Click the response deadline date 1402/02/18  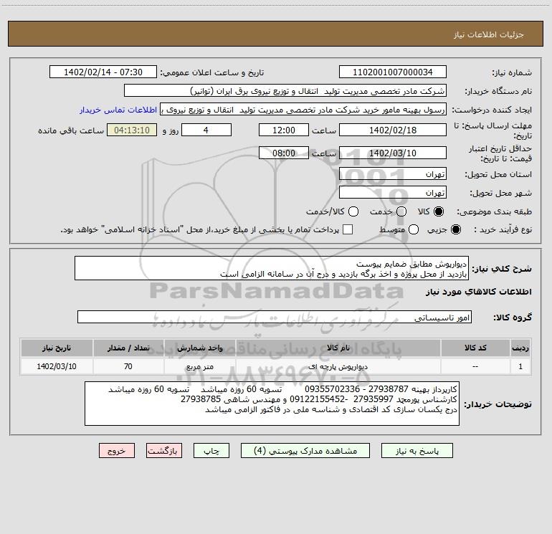pyautogui.click(x=393, y=130)
